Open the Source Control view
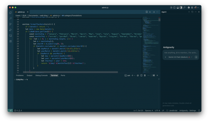Screen dimensions: 209x122 [11, 24]
